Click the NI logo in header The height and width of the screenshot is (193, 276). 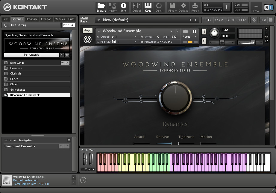point(269,7)
